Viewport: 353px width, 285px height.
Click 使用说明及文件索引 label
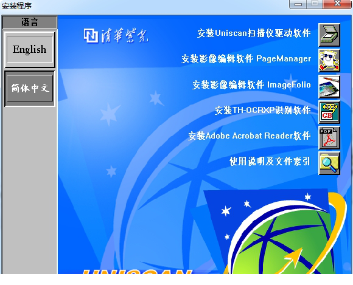tap(270, 162)
